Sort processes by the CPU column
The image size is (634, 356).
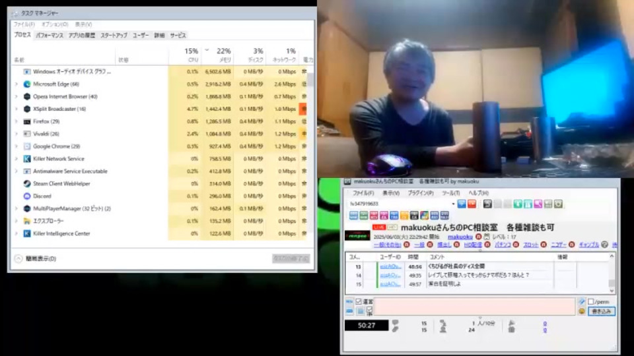(x=186, y=55)
